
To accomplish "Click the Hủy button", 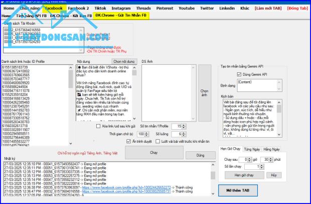I will click(x=274, y=175).
